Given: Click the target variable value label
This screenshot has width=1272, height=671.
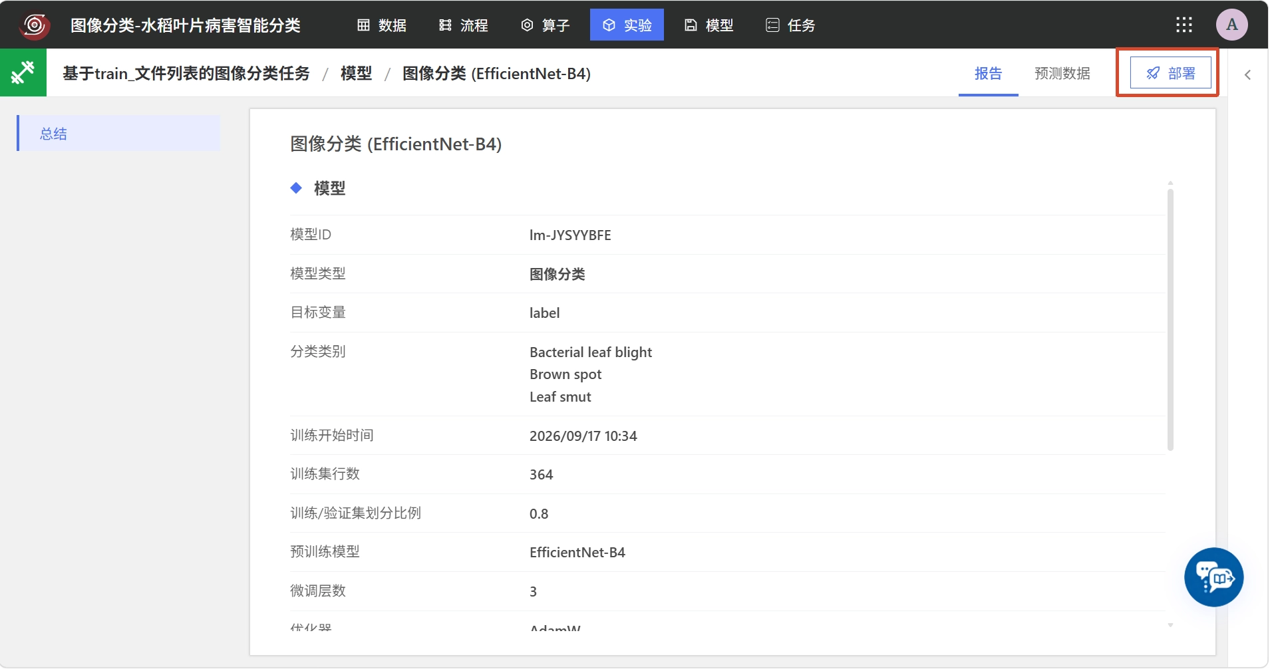Looking at the screenshot, I should click(544, 313).
